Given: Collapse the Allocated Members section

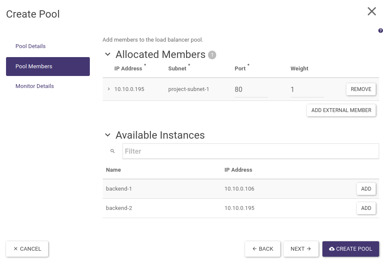Looking at the screenshot, I should (x=108, y=55).
